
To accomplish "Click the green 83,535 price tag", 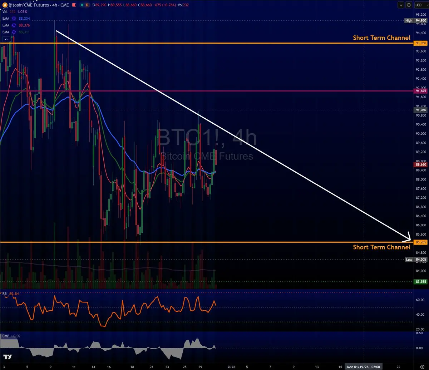I will [x=420, y=282].
